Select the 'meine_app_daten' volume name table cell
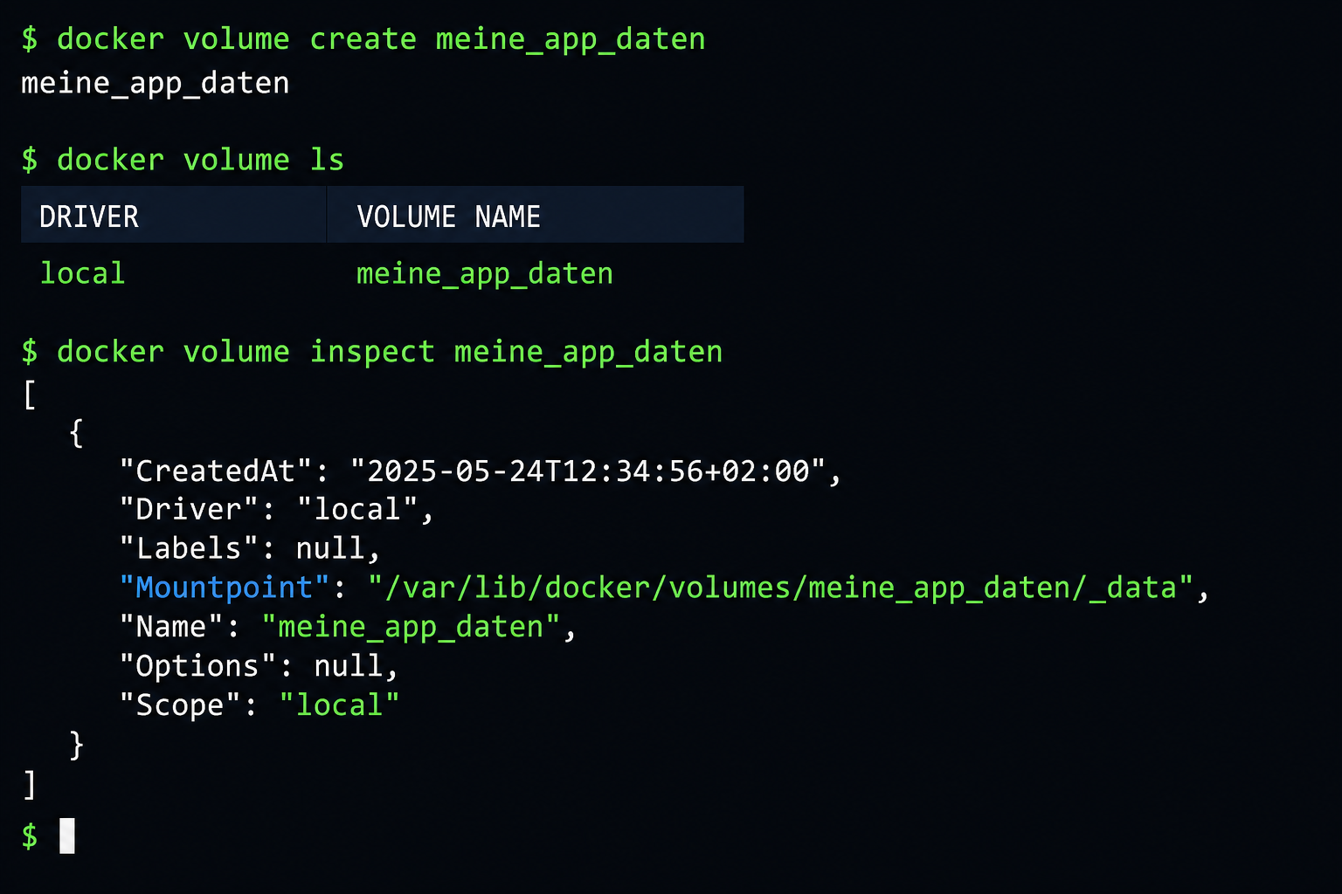Image resolution: width=1342 pixels, height=894 pixels. 484,274
